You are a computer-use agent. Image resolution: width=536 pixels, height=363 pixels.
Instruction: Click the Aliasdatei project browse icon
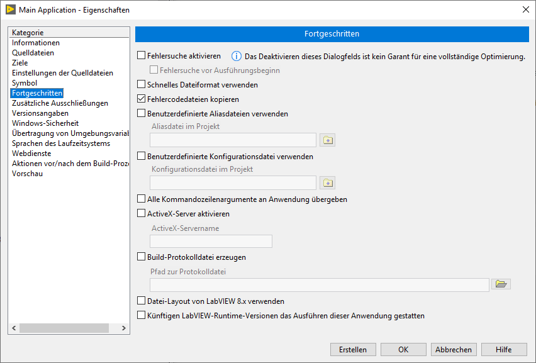coord(327,140)
